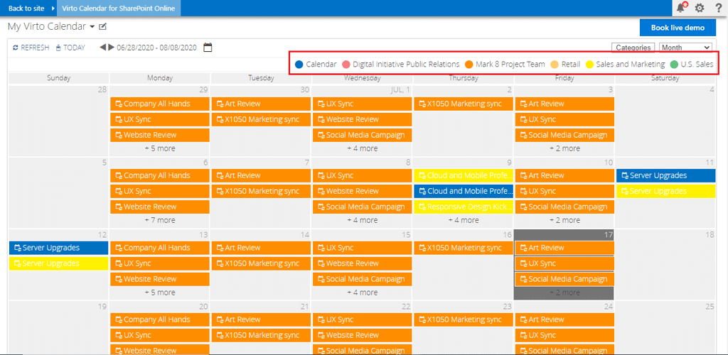This screenshot has height=355, width=728.
Task: Open Art Review event on July 10
Action: pyautogui.click(x=564, y=175)
